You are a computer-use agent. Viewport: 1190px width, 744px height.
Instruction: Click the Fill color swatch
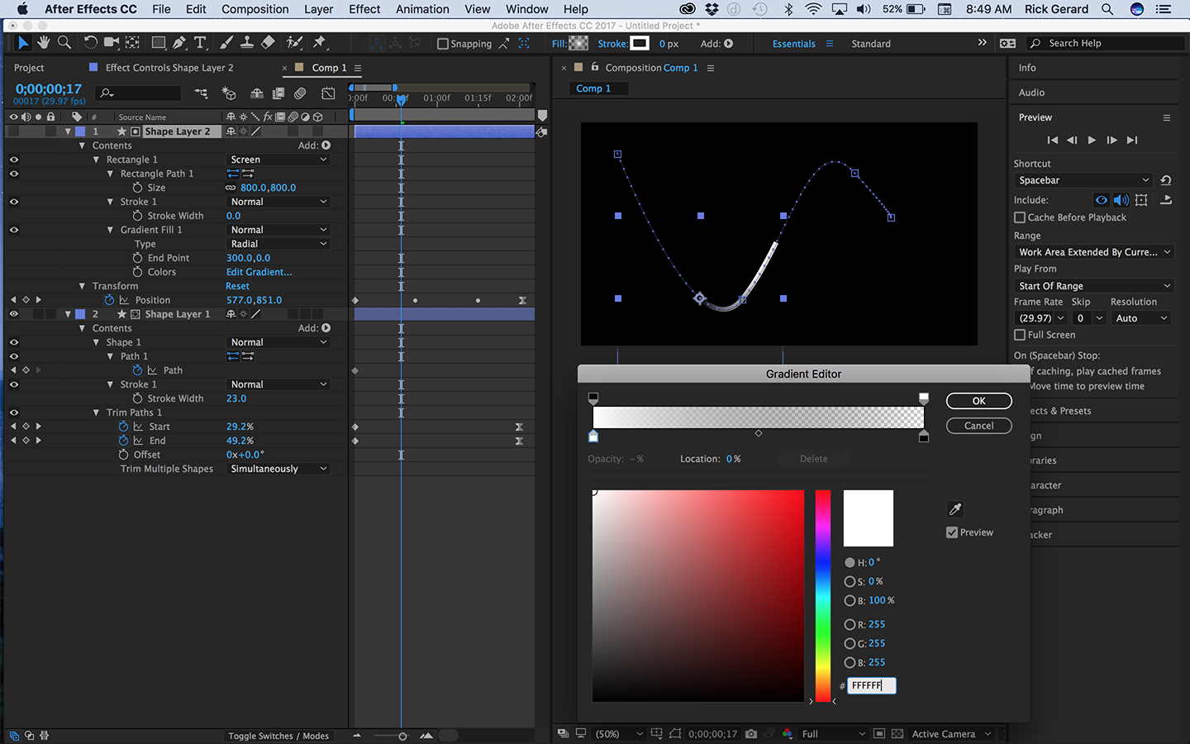point(579,44)
